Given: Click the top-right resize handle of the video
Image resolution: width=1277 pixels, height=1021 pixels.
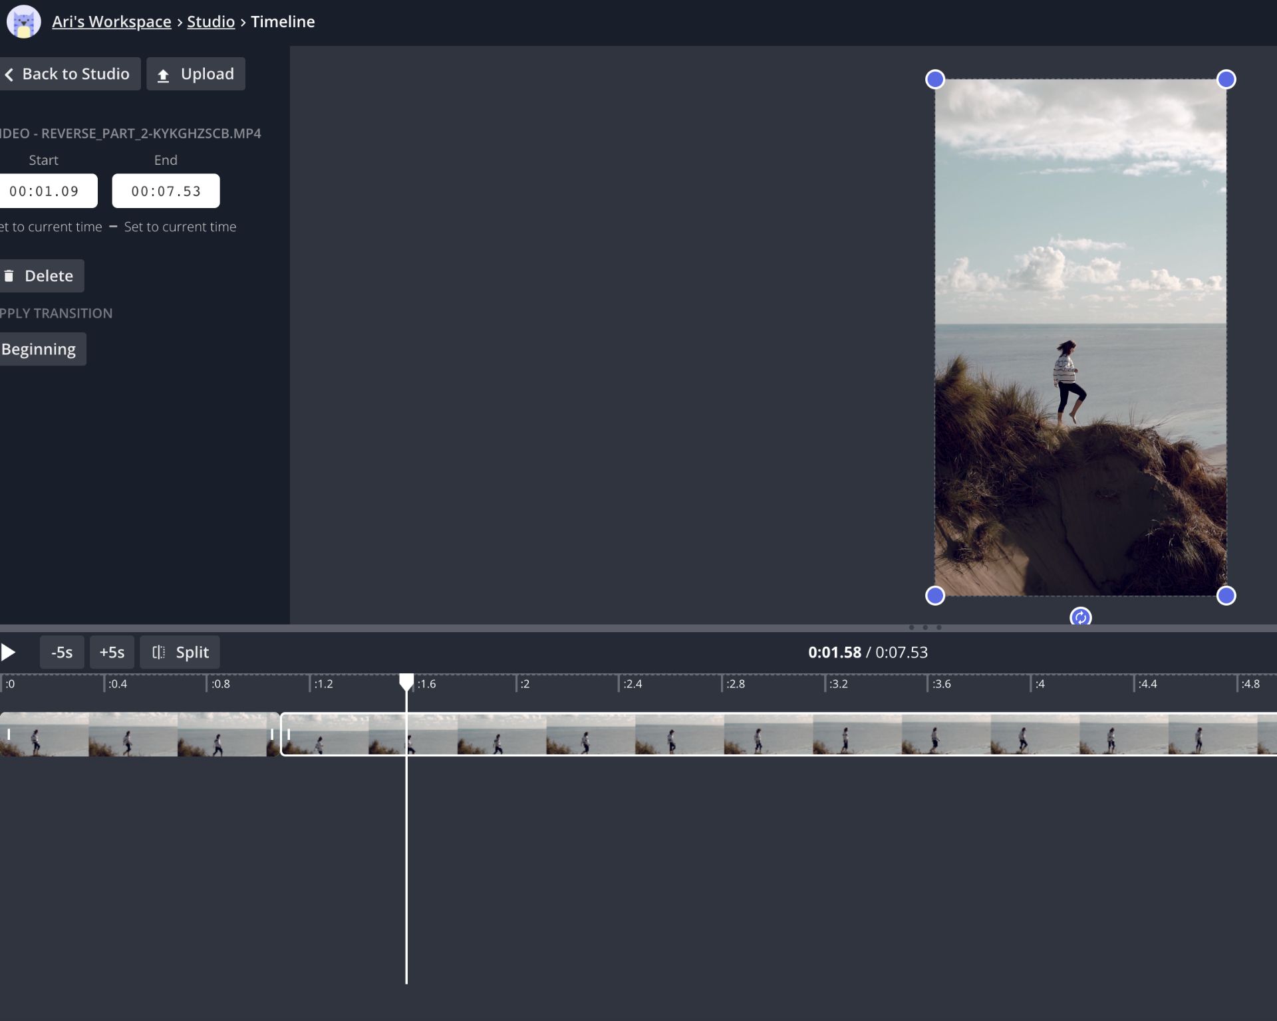Looking at the screenshot, I should pyautogui.click(x=1226, y=79).
